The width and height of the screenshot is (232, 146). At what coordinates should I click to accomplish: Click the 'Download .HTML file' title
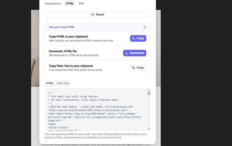[63, 51]
